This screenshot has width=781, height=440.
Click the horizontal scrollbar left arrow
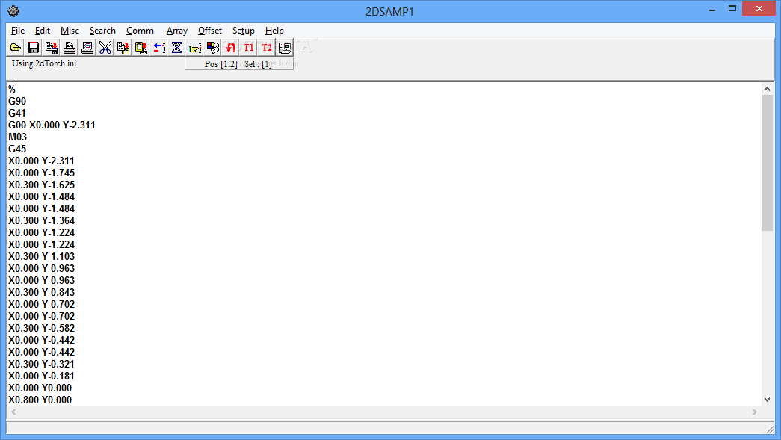coord(13,412)
